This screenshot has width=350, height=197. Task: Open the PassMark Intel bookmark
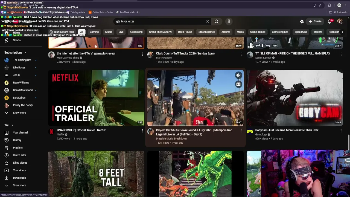click(x=128, y=12)
